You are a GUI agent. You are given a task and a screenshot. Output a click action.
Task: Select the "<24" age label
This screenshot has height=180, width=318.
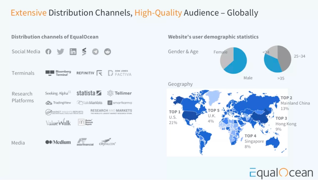pyautogui.click(x=266, y=52)
